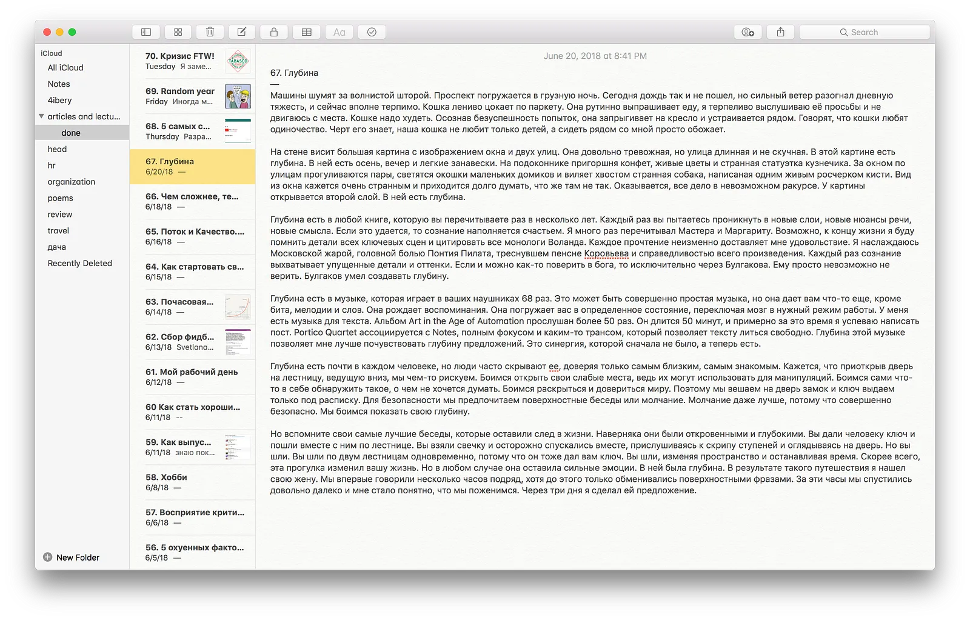
Task: Click in the Search field
Action: point(865,32)
